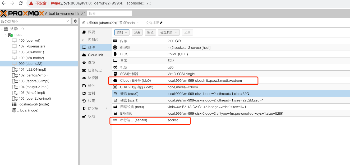
Task: Click the 编辑 edit button
Action: click(150, 32)
